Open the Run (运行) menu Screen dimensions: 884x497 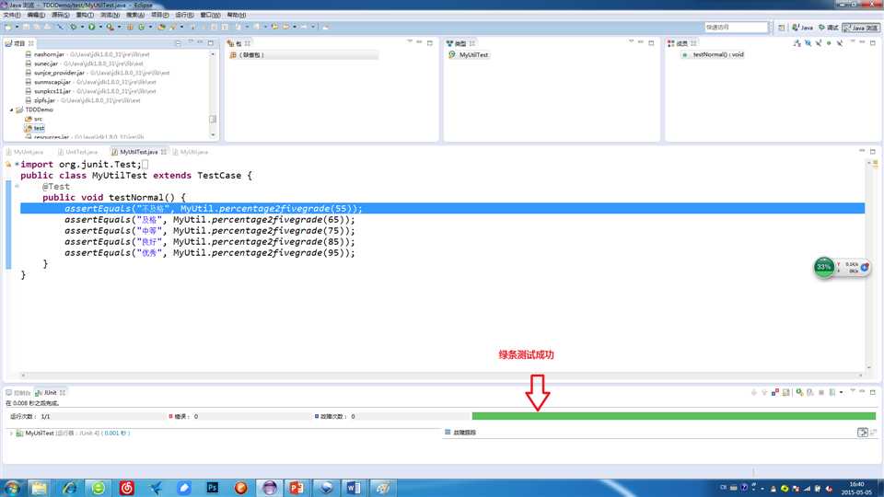tap(184, 15)
